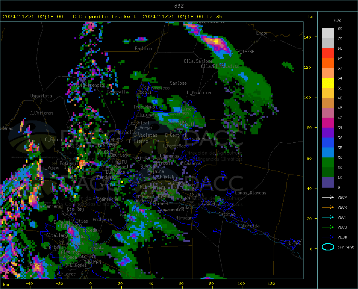Click the cyan VBCT arrow in legend
The height and width of the screenshot is (289, 358).
point(328,217)
